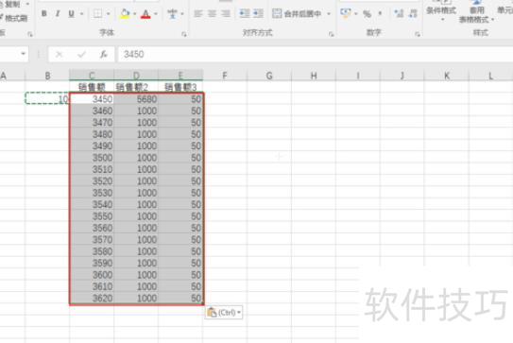
Task: Increase indent of cell
Action: (258, 13)
